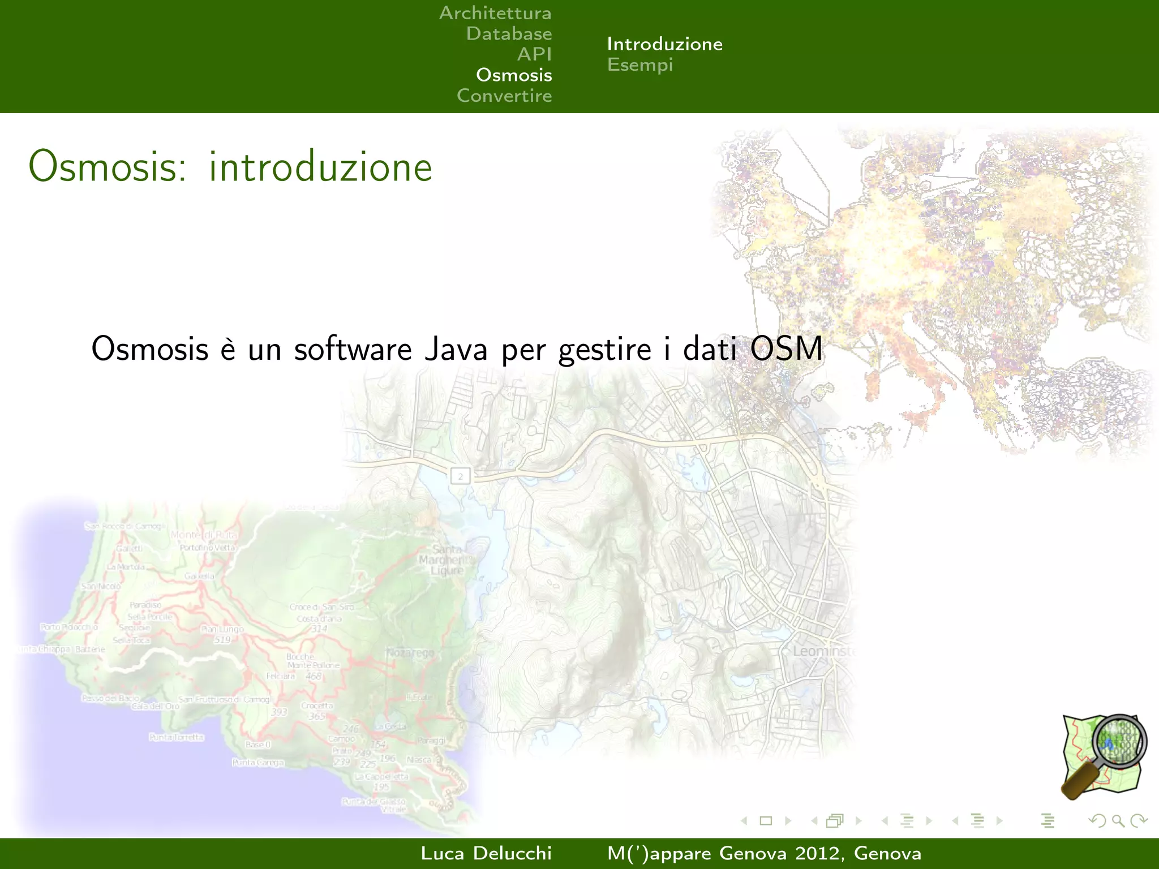Jump to the Convertire section
This screenshot has width=1159, height=869.
pyautogui.click(x=504, y=95)
